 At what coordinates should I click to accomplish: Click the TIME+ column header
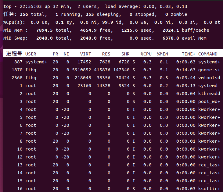tap(189, 54)
